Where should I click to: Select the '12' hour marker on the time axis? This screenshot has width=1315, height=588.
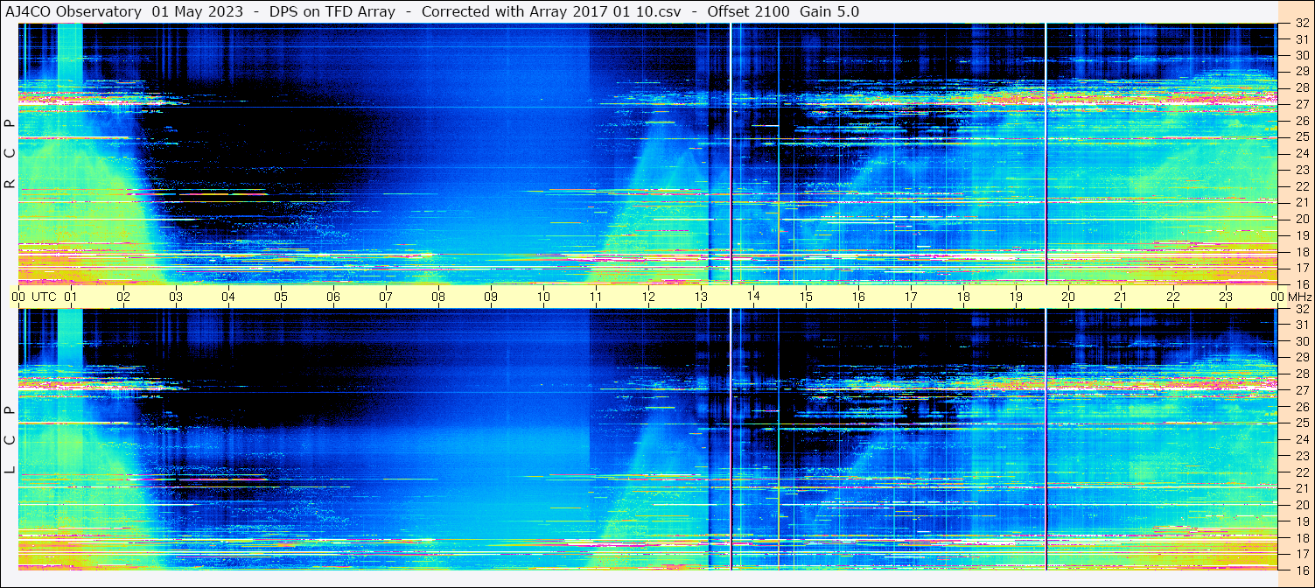tap(648, 297)
